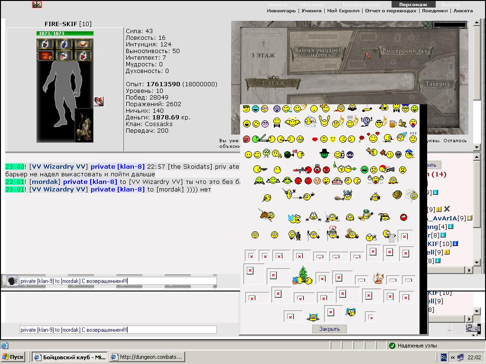Screen dimensions: 486x364
Task: Click the player list horizontal scroll right arrow
Action: [x=469, y=270]
